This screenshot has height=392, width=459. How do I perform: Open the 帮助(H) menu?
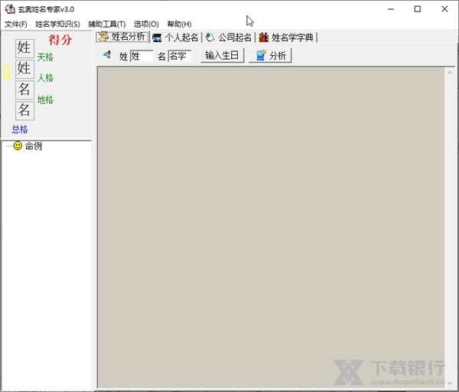pyautogui.click(x=179, y=24)
